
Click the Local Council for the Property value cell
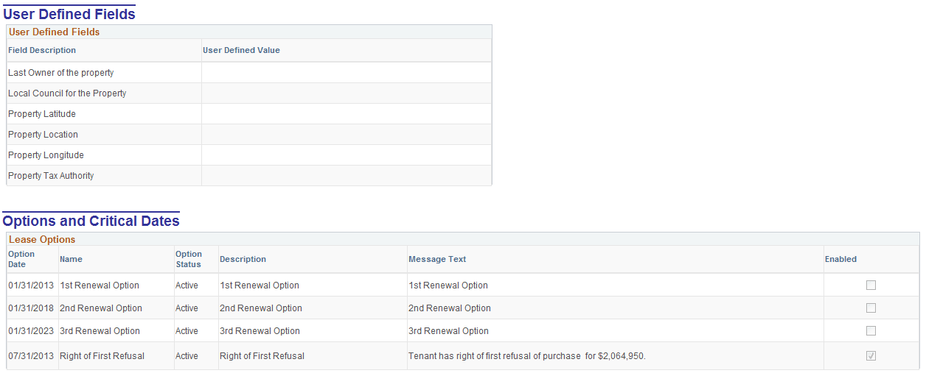[347, 93]
